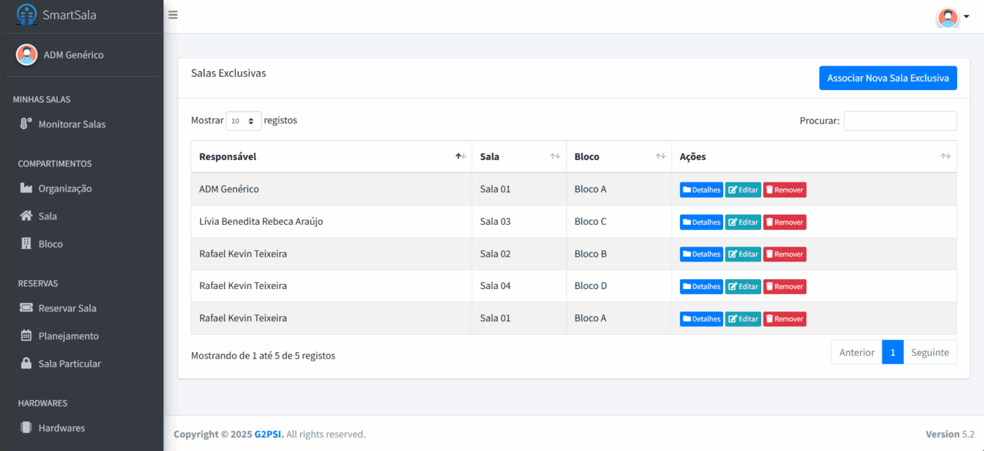Click the SmartSala logo icon
This screenshot has width=984, height=451.
click(26, 15)
